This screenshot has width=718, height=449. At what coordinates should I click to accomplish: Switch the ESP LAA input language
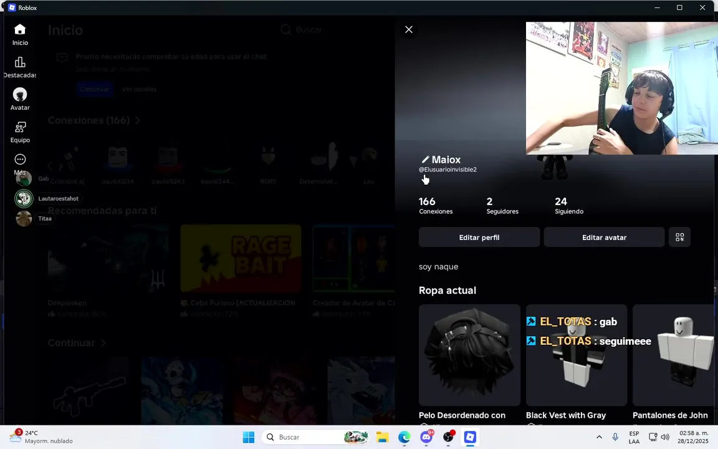(634, 437)
